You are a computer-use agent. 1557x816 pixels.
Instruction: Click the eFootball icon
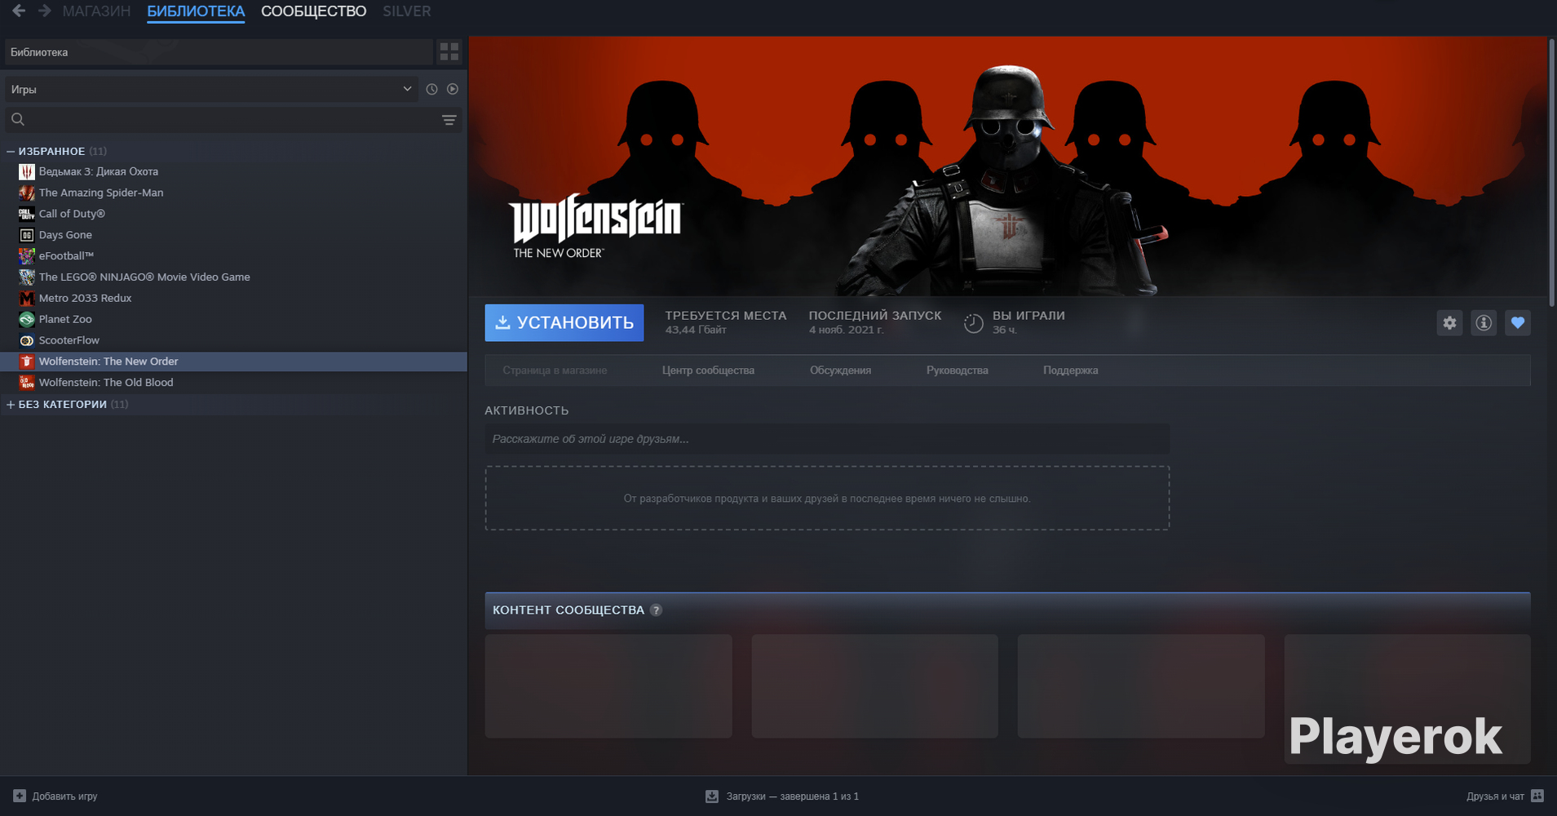pos(27,256)
